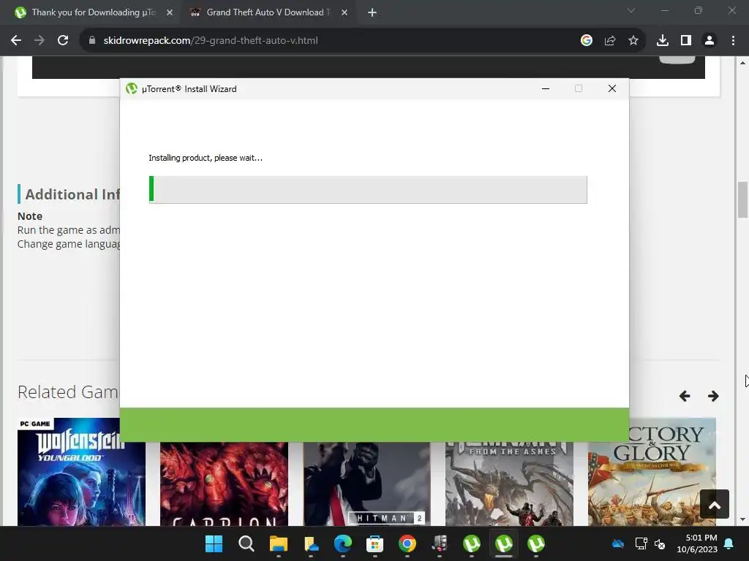Click the last µTorrent taskbar icon

pyautogui.click(x=536, y=543)
